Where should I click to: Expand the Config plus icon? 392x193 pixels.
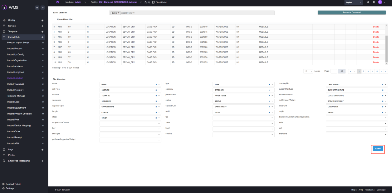point(42,20)
